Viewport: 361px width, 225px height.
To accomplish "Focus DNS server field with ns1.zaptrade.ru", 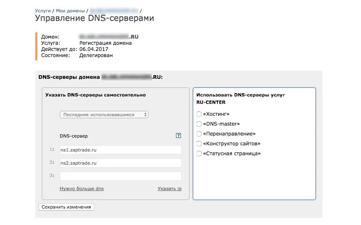I will coord(121,150).
